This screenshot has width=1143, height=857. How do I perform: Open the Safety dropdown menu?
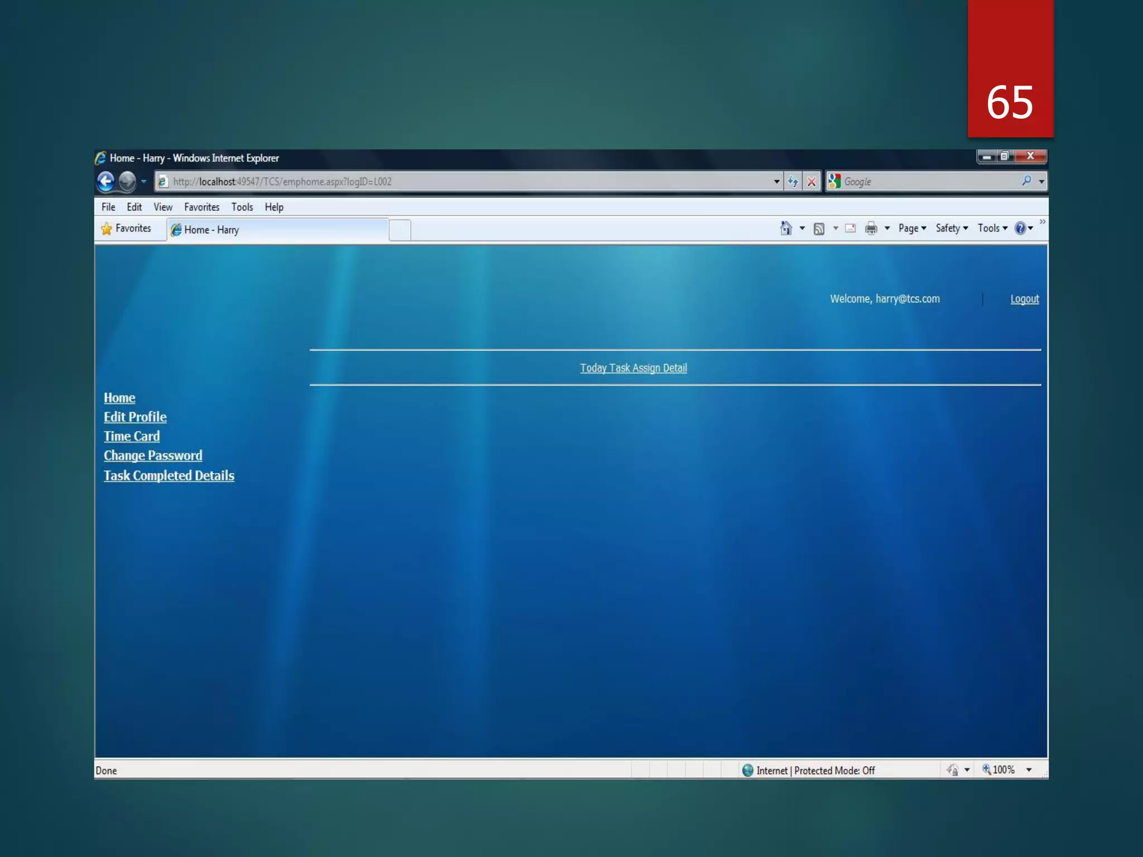point(952,228)
